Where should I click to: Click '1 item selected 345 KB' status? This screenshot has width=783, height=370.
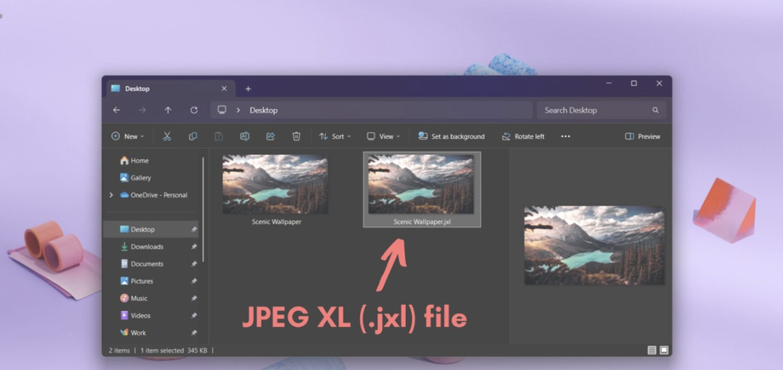(174, 350)
